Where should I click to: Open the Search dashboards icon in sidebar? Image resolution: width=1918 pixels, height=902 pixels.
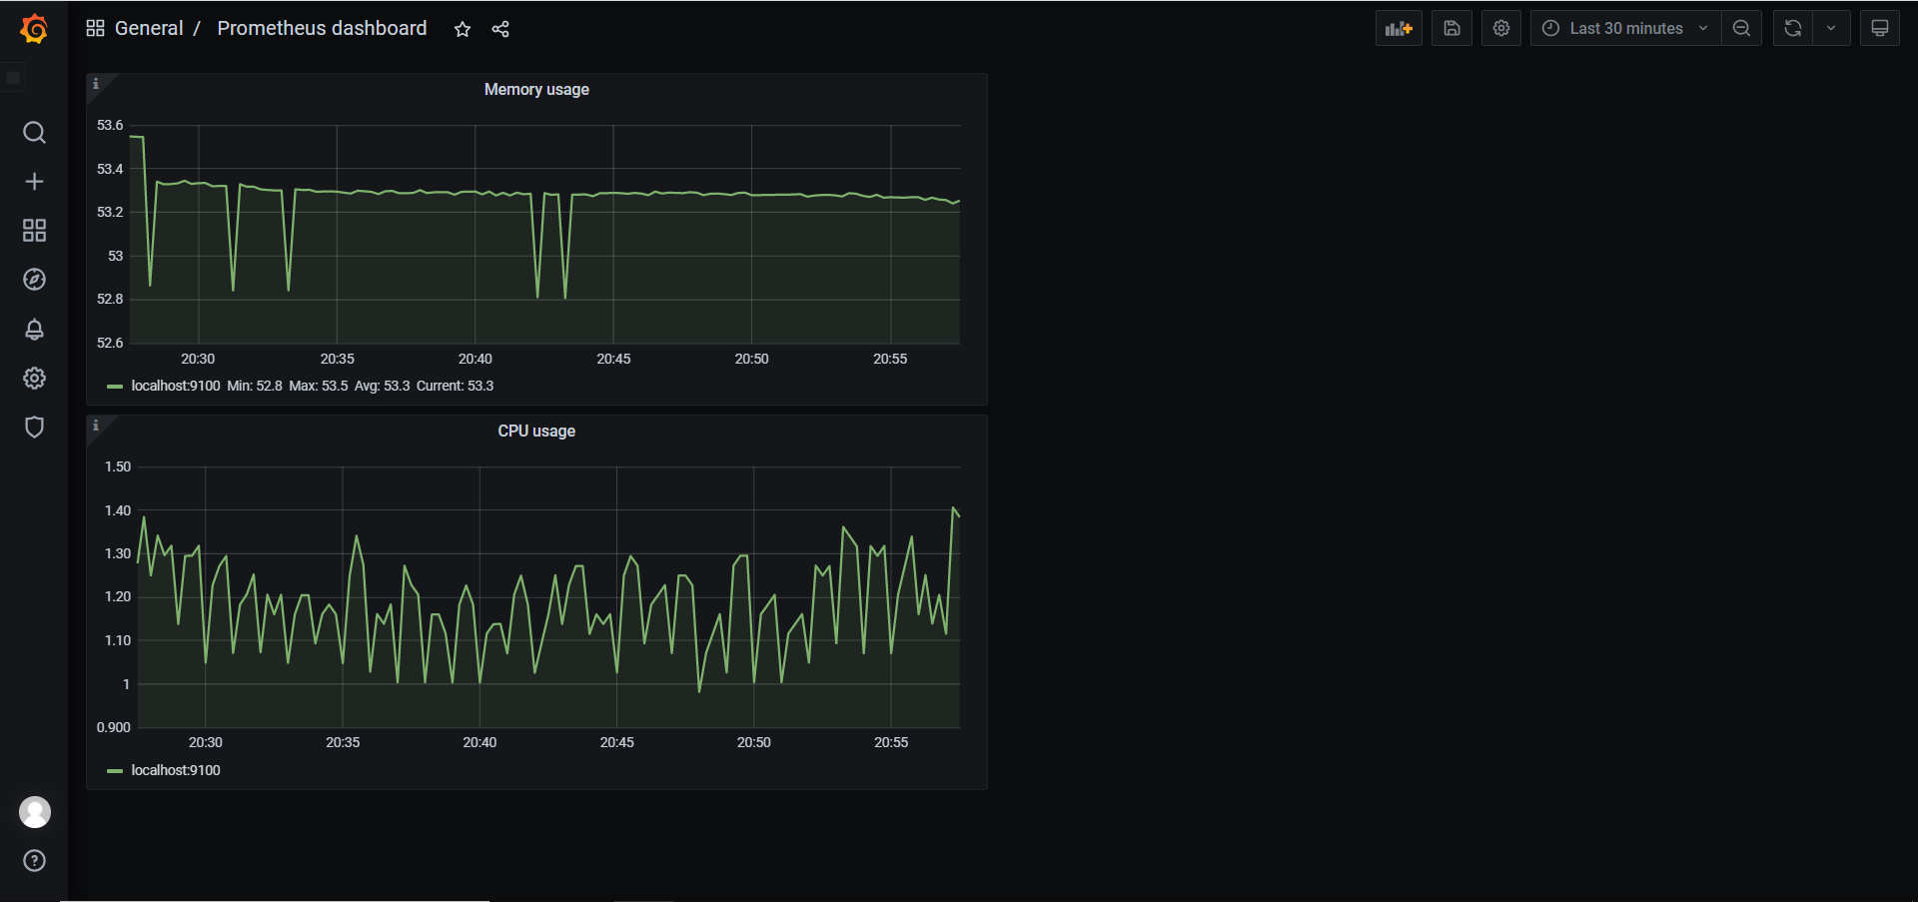(x=34, y=133)
